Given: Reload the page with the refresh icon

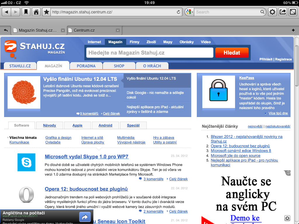Looking at the screenshot, I should pyautogui.click(x=178, y=12).
